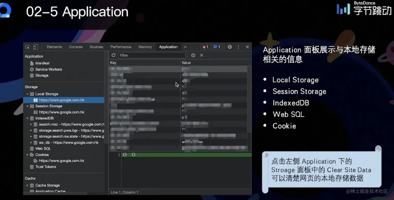Collapse the Local Storage tree node
The width and height of the screenshot is (394, 200).
27,94
